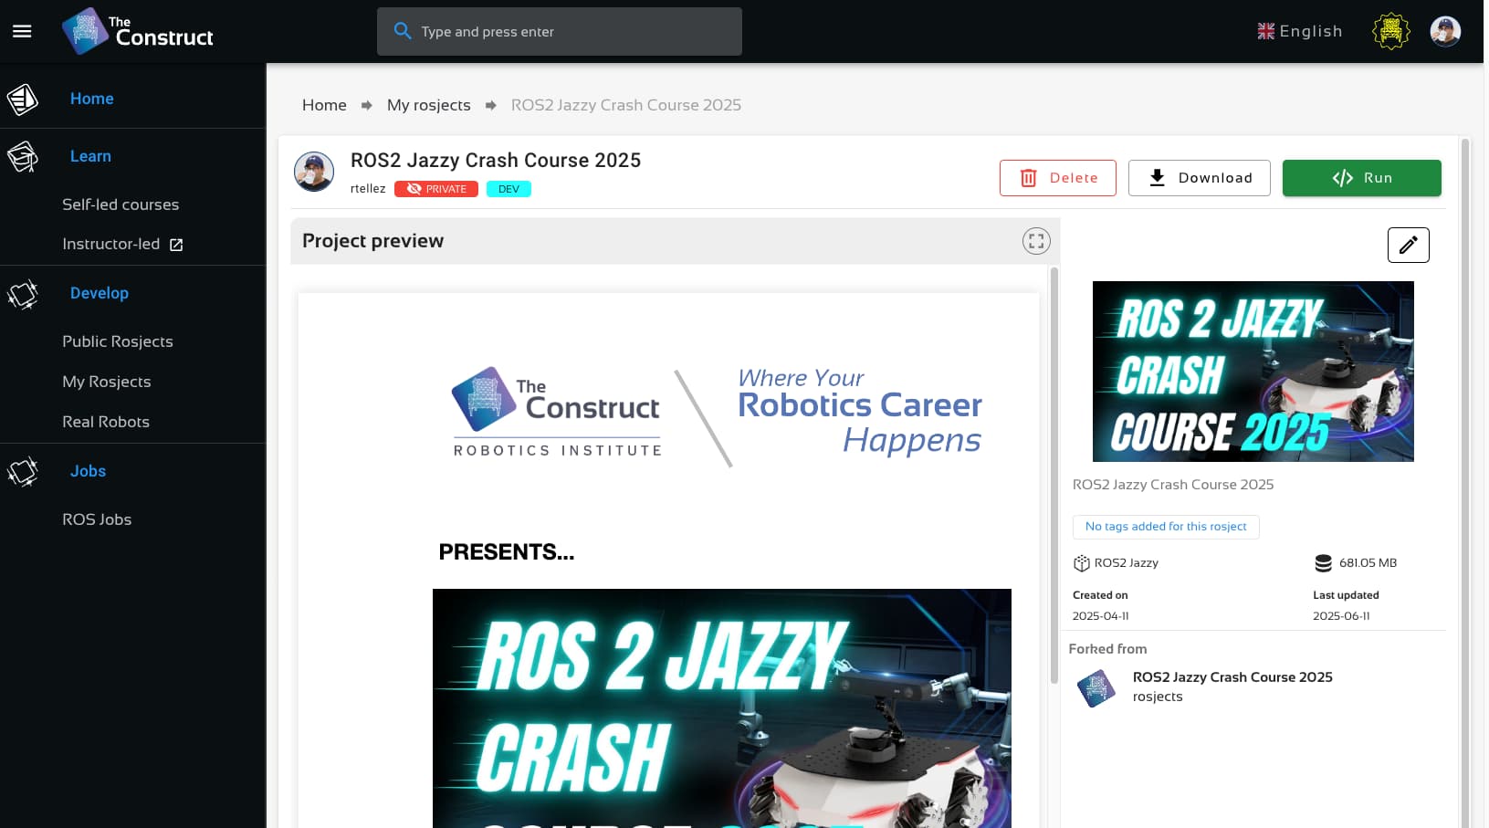Image resolution: width=1489 pixels, height=828 pixels.
Task: Go to Self-led courses
Action: [x=121, y=204]
